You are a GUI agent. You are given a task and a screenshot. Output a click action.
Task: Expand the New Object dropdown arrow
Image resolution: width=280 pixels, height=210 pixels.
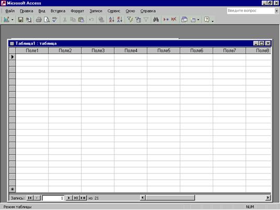(x=198, y=20)
